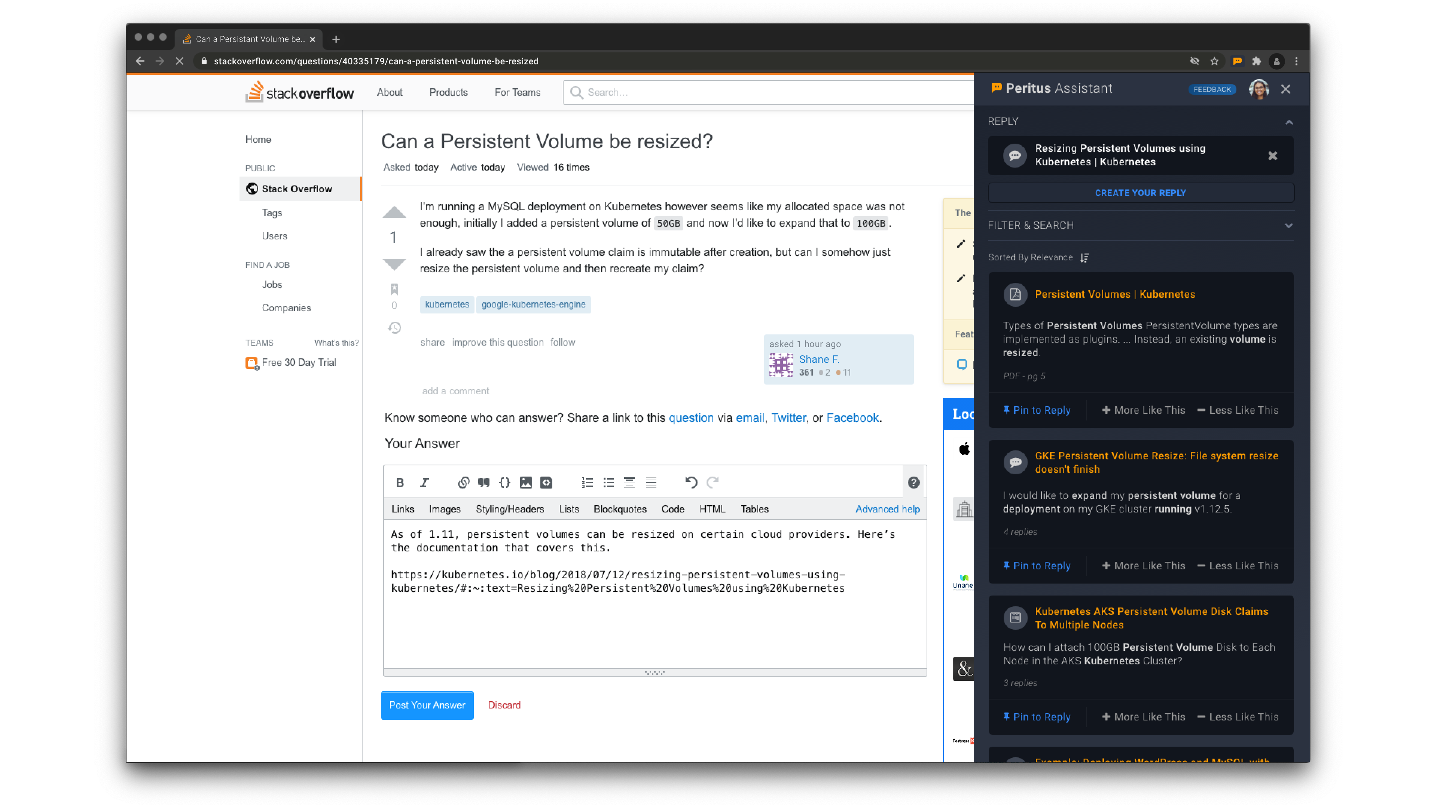Viewport: 1437px width, 808px height.
Task: Toggle bold formatting in answer editor
Action: [x=399, y=482]
